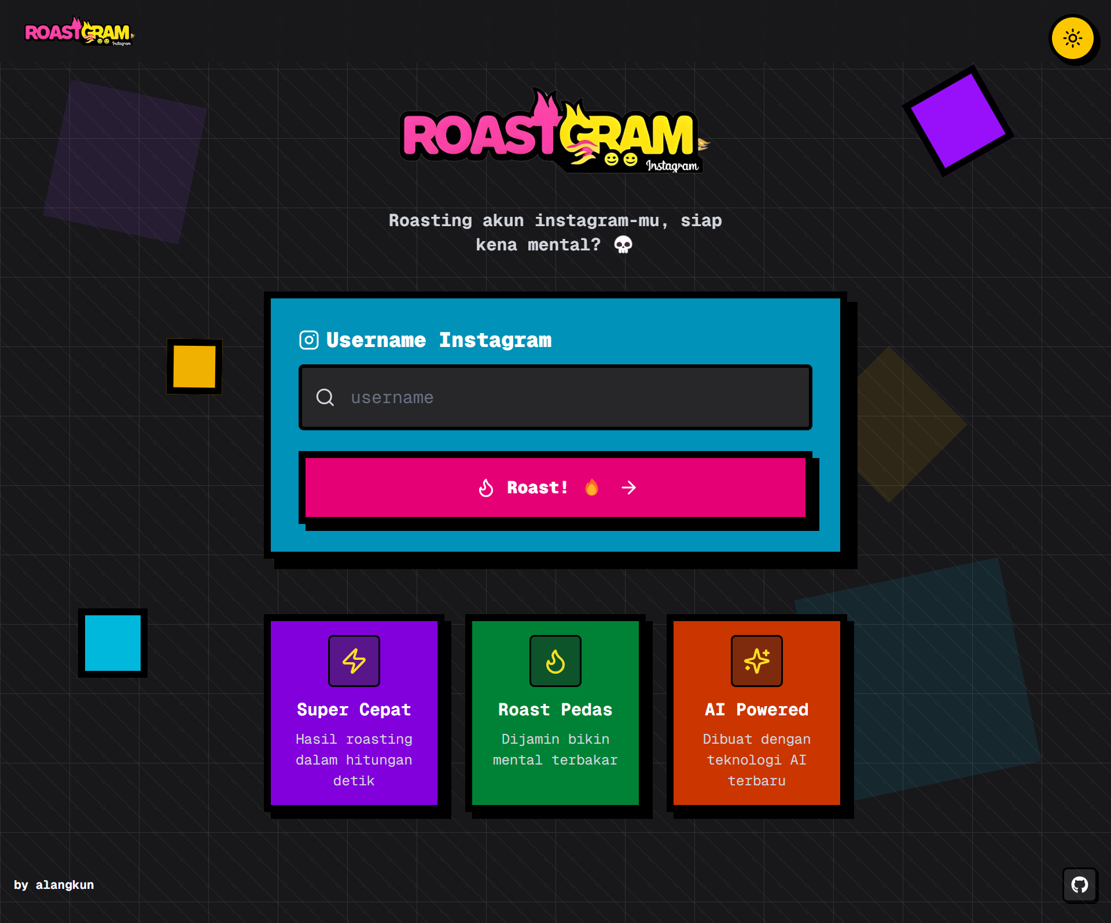
Task: Click the yellow decorative square
Action: [x=194, y=367]
